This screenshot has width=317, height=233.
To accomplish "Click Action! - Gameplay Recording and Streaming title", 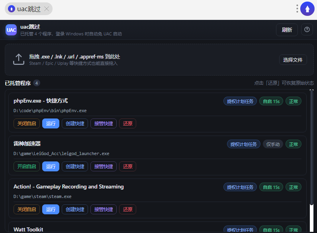I will 68,187.
